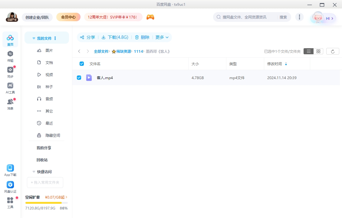
Task: Go forward with the right arrow
Action: tap(88, 51)
